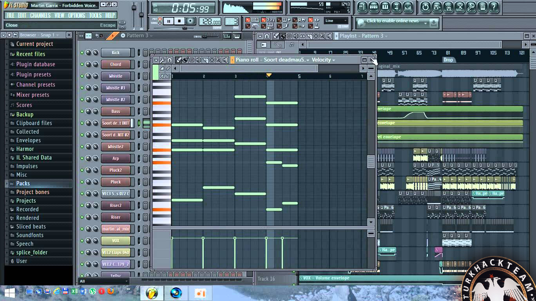Click the Pluck2 channel button
Viewport: 536px width, 301px height.
(116, 170)
